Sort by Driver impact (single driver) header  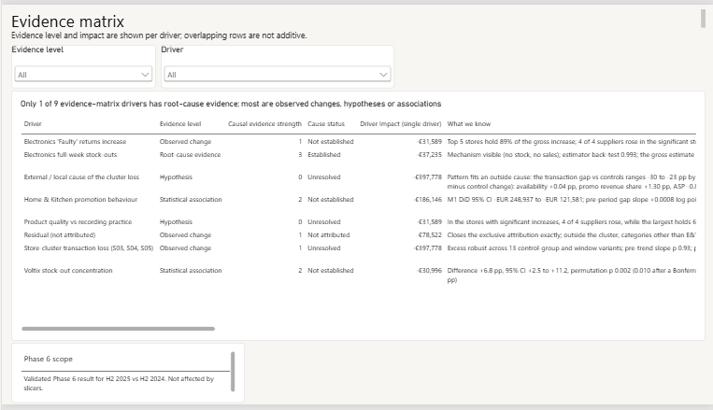point(401,123)
